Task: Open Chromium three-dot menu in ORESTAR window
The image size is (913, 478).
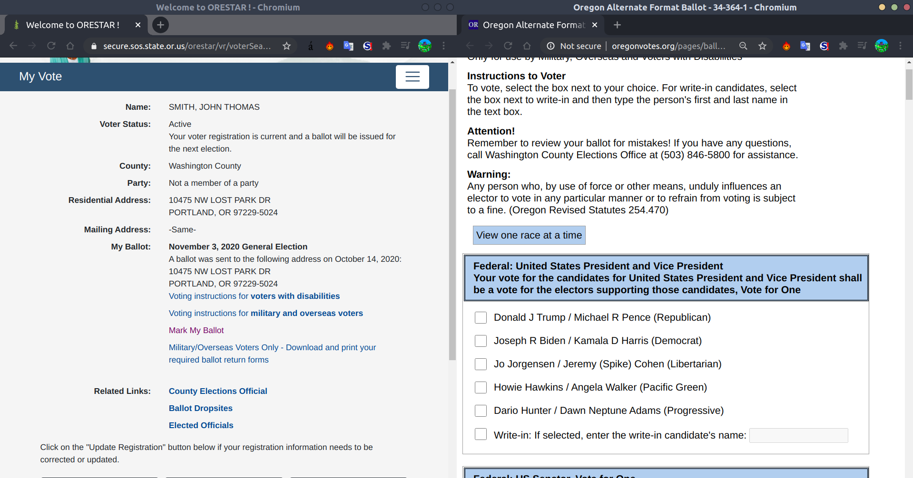Action: [443, 46]
